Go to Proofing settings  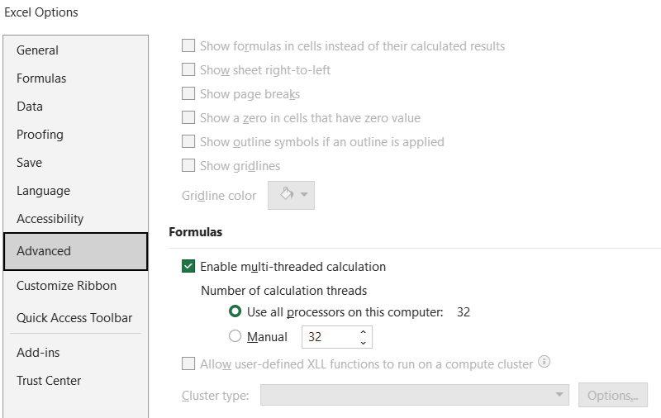pos(40,135)
